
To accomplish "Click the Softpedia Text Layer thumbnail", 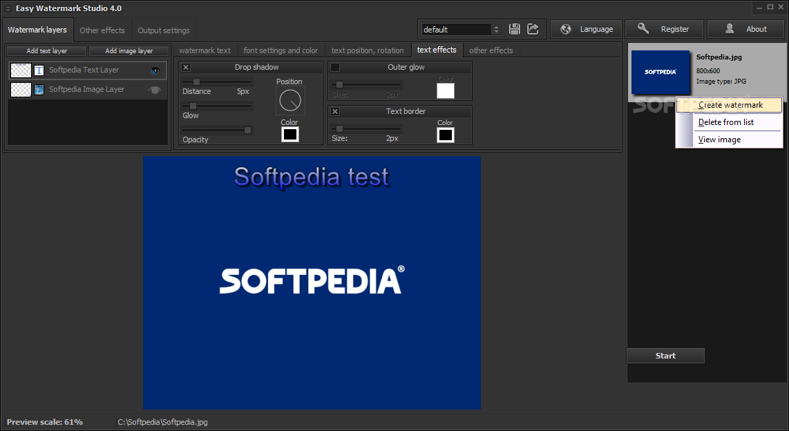I will [21, 70].
